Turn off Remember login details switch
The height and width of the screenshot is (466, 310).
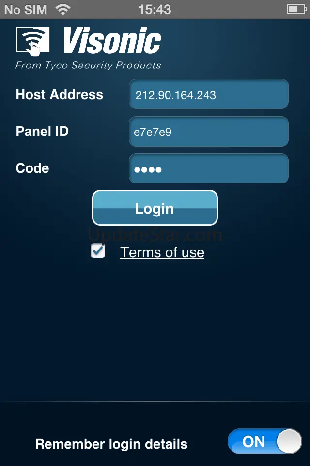click(x=264, y=441)
